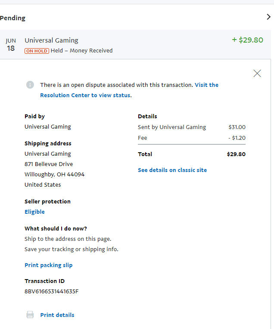Screen dimensions: 274x329
Task: Click the Sent by Universal Gaming $31.00 row
Action: click(192, 127)
